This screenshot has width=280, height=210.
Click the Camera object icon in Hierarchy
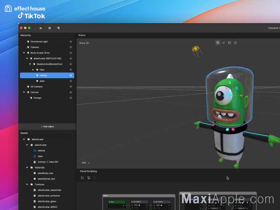tap(28, 47)
